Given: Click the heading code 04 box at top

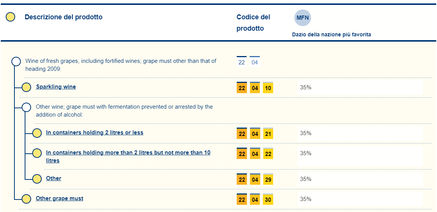Looking at the screenshot, I should pos(255,62).
